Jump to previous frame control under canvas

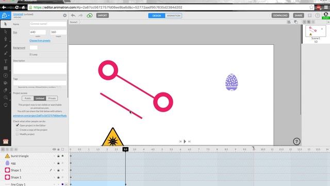pos(180,142)
